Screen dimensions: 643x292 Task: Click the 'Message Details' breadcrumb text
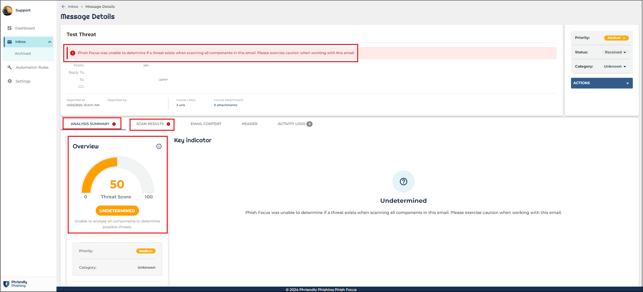[x=100, y=6]
